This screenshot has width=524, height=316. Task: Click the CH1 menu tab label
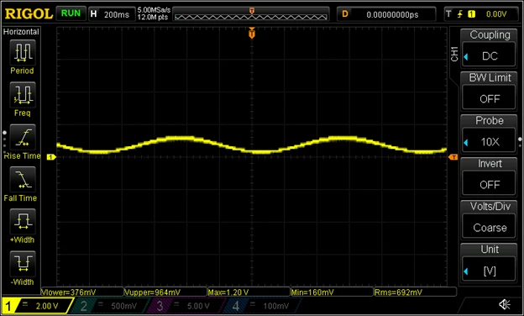(454, 54)
